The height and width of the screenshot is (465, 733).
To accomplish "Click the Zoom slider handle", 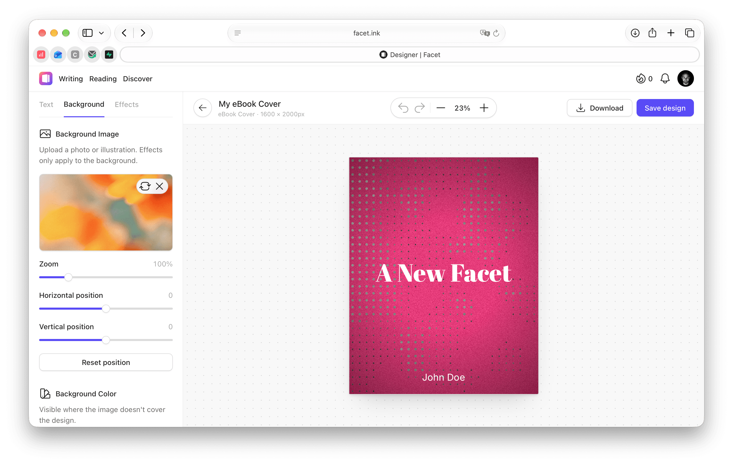I will (x=68, y=277).
